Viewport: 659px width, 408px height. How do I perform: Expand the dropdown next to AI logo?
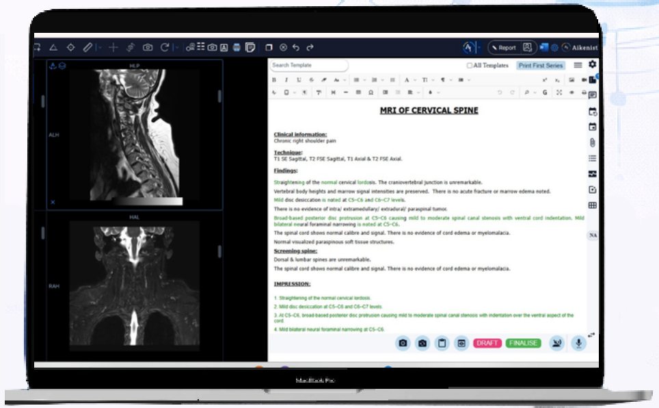[479, 48]
